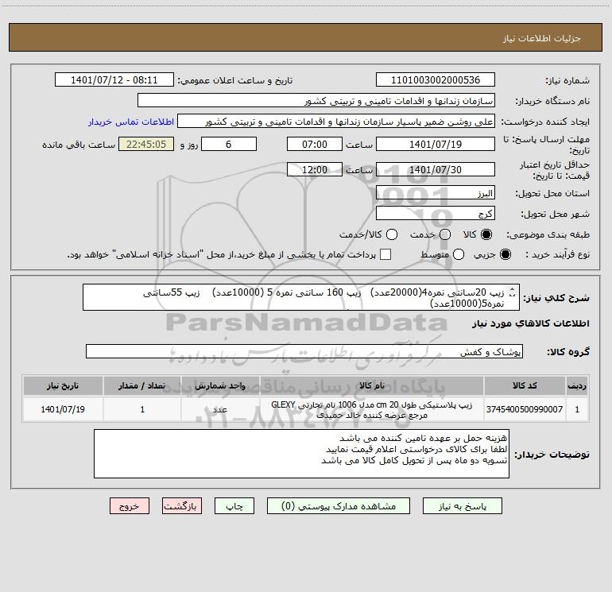612x592 pixels.
Task: Select the کالا/خدمت radio button
Action: click(x=392, y=234)
